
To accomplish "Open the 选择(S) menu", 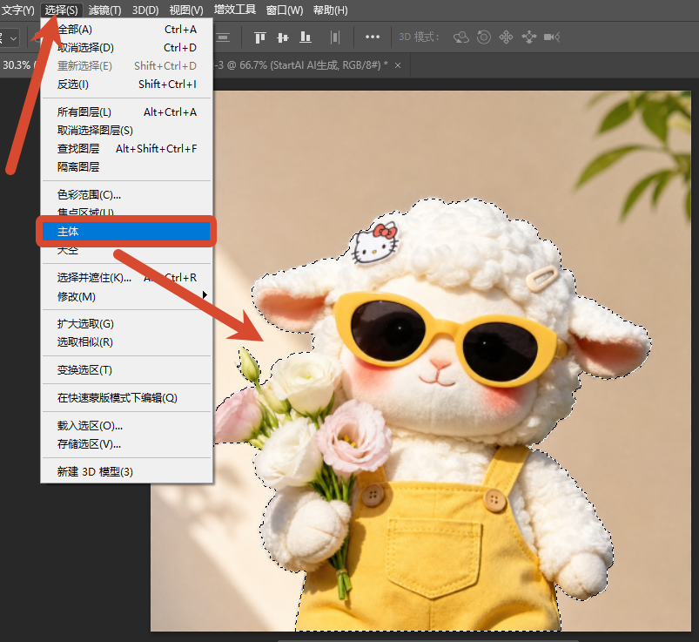I will pyautogui.click(x=62, y=10).
